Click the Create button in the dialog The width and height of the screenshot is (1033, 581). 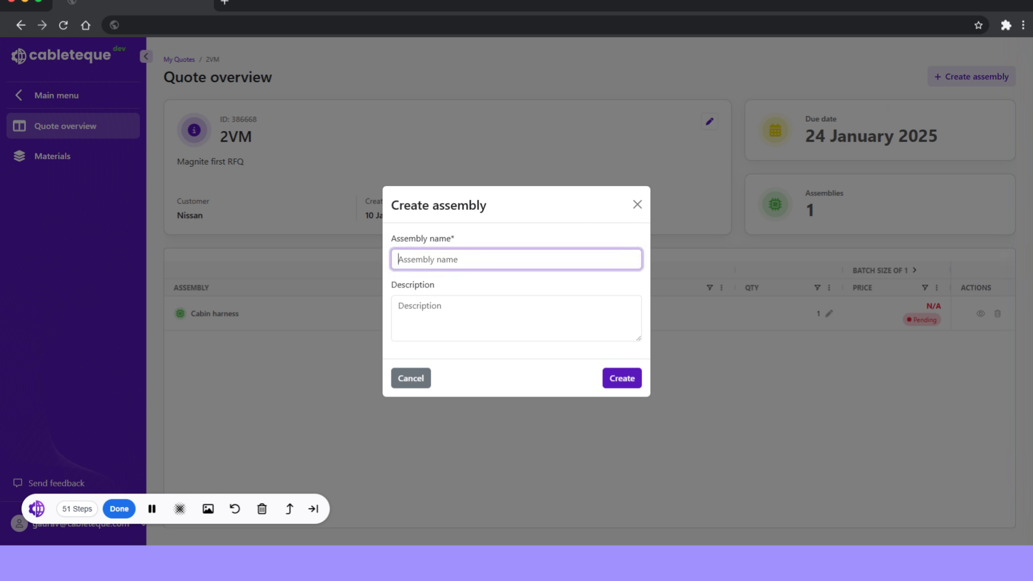pyautogui.click(x=621, y=378)
